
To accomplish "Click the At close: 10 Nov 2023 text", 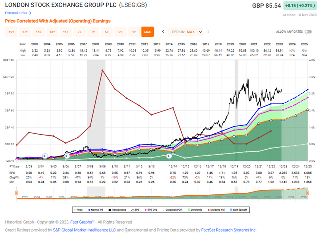I will pyautogui.click(x=300, y=15).
